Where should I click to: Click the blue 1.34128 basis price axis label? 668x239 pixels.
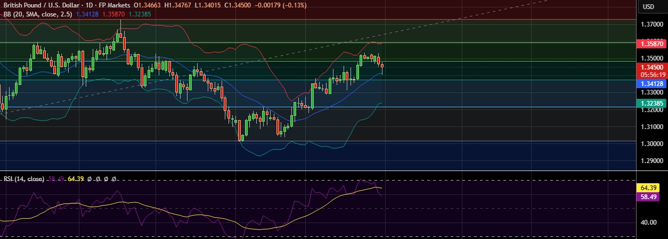click(651, 84)
